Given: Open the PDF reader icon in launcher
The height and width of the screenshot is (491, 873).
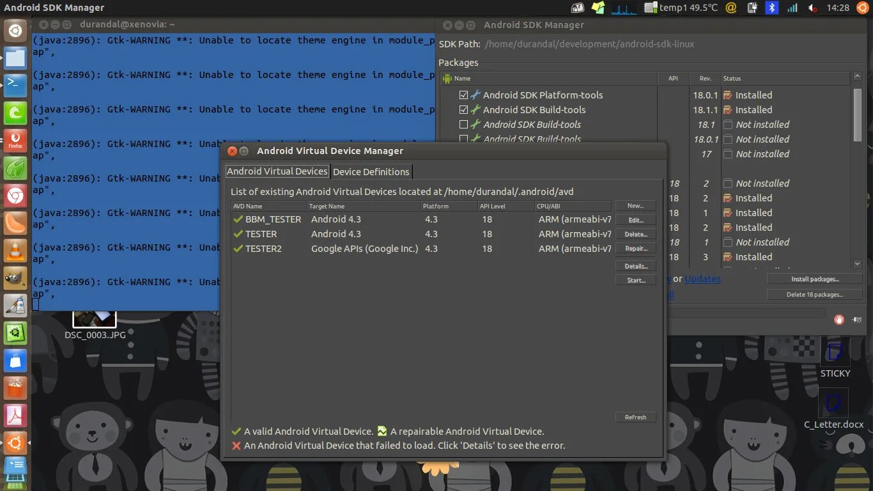Looking at the screenshot, I should (x=15, y=417).
